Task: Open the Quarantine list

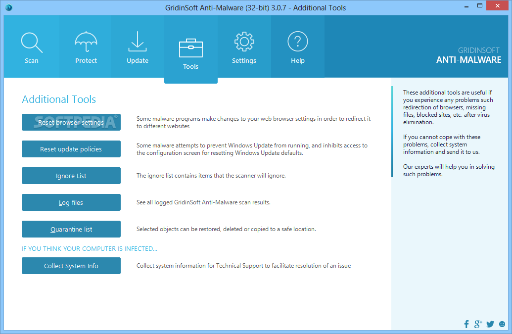Action: [x=71, y=229]
